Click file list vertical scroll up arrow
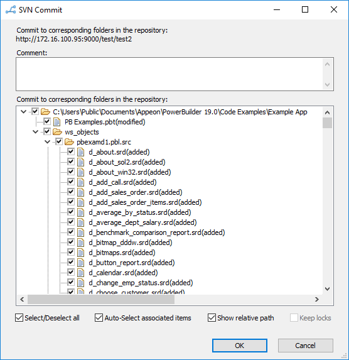The height and width of the screenshot is (360, 349). click(328, 112)
